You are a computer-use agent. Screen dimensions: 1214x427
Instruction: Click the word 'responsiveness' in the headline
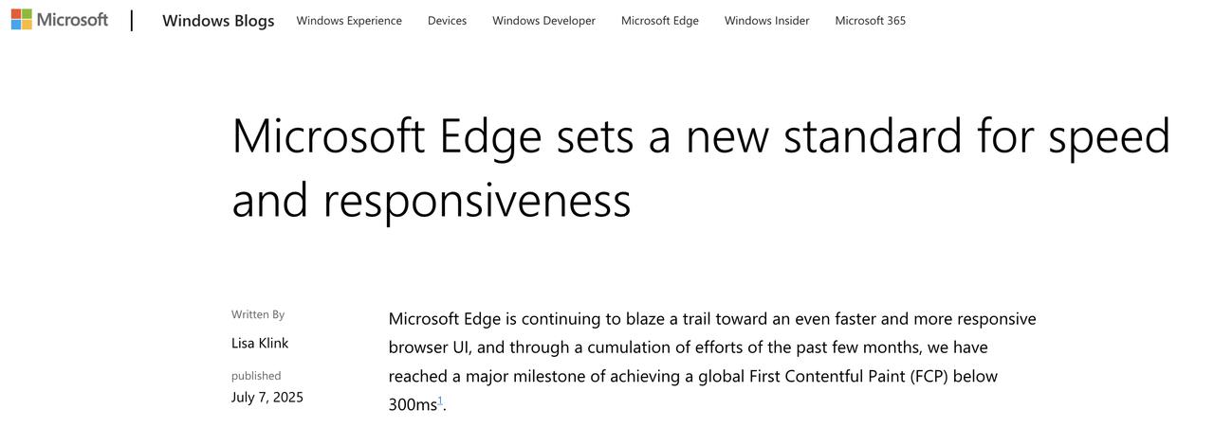[x=476, y=200]
